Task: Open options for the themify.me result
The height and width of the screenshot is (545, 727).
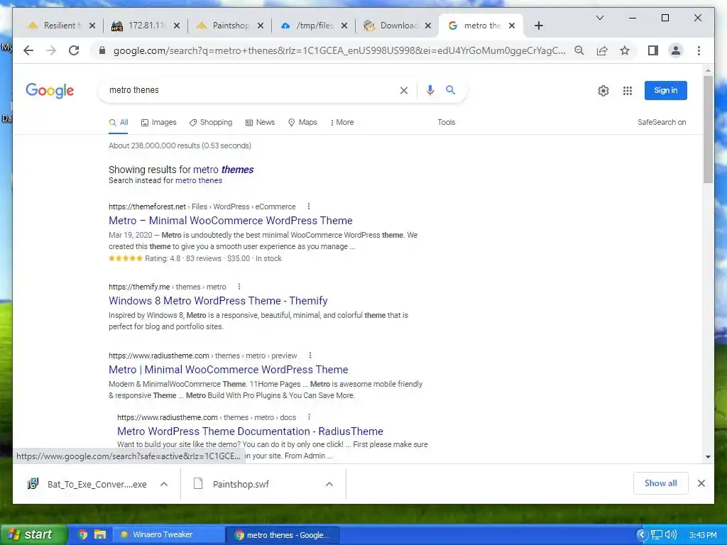Action: 239,287
